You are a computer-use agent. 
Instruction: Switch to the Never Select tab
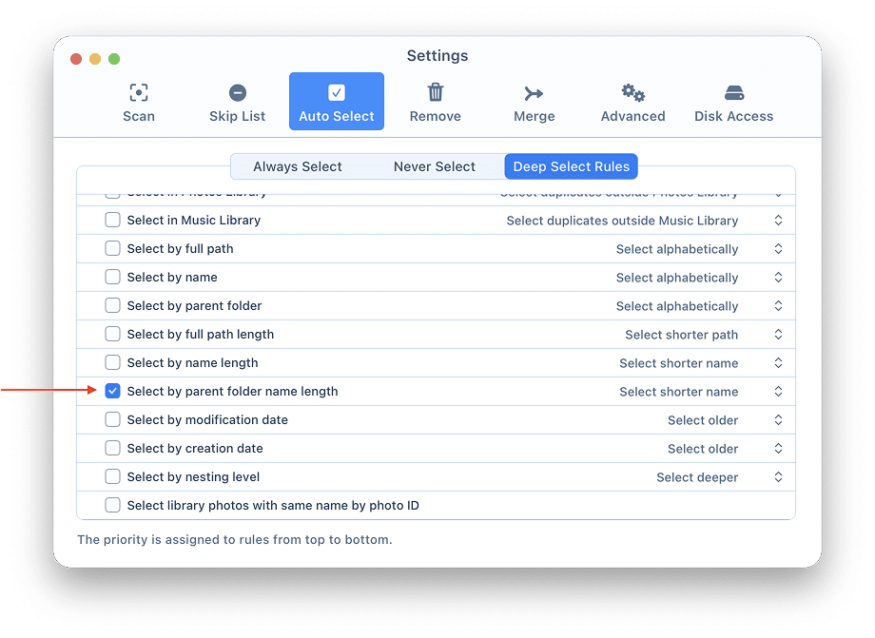click(434, 166)
